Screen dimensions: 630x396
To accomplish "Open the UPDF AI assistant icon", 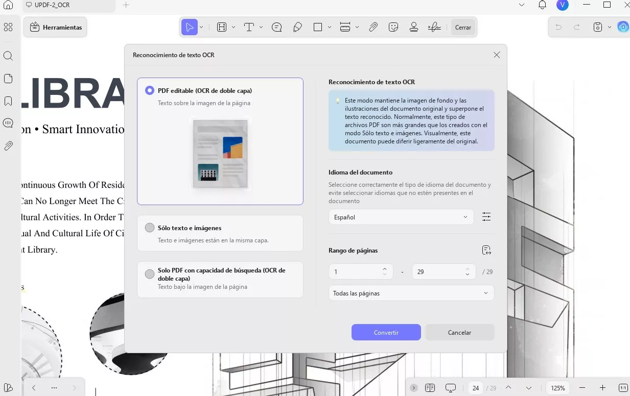I will click(x=623, y=27).
